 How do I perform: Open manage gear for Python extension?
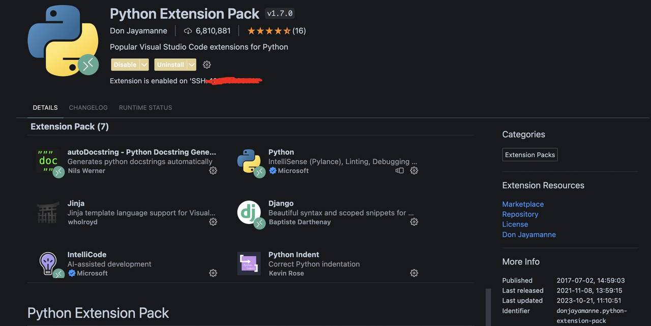coord(414,171)
